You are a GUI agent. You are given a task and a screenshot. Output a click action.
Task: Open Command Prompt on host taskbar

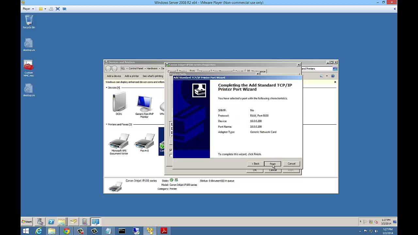(x=122, y=231)
